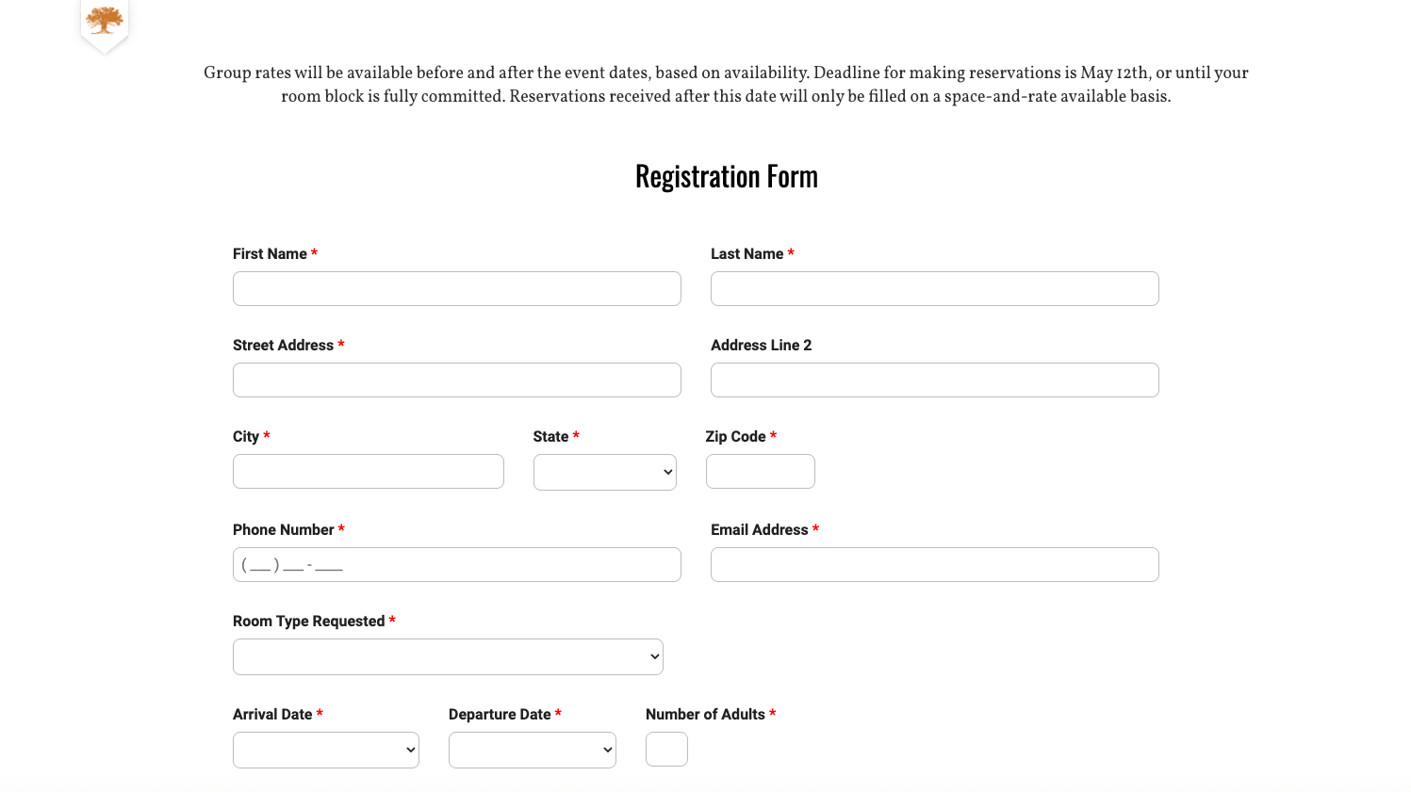1411x792 pixels.
Task: Focus the Email Address text field
Action: click(x=934, y=565)
